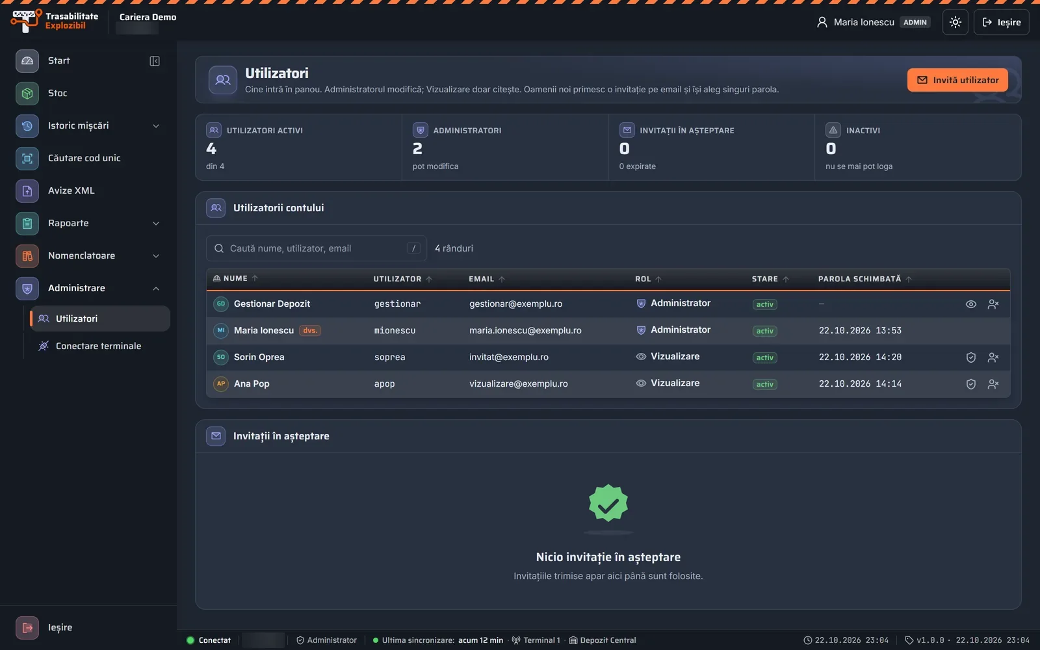Click the remove-user icon for Ana Pop
The image size is (1040, 650).
(x=993, y=384)
